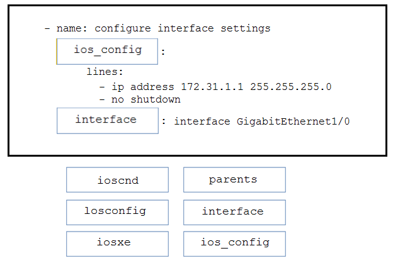The image size is (393, 263).
Task: Select the ioscnd answer option box
Action: click(117, 180)
